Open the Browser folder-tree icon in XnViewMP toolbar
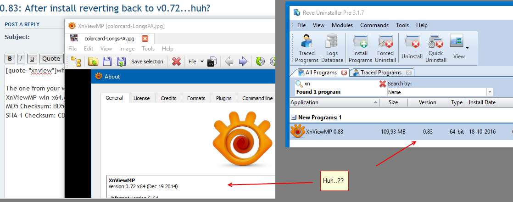The height and width of the screenshot is (202, 513). 76,61
